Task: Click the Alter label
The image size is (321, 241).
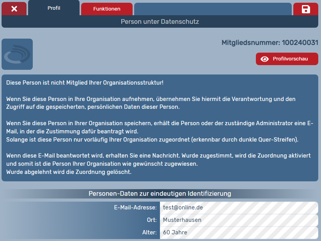Action: 149,232
